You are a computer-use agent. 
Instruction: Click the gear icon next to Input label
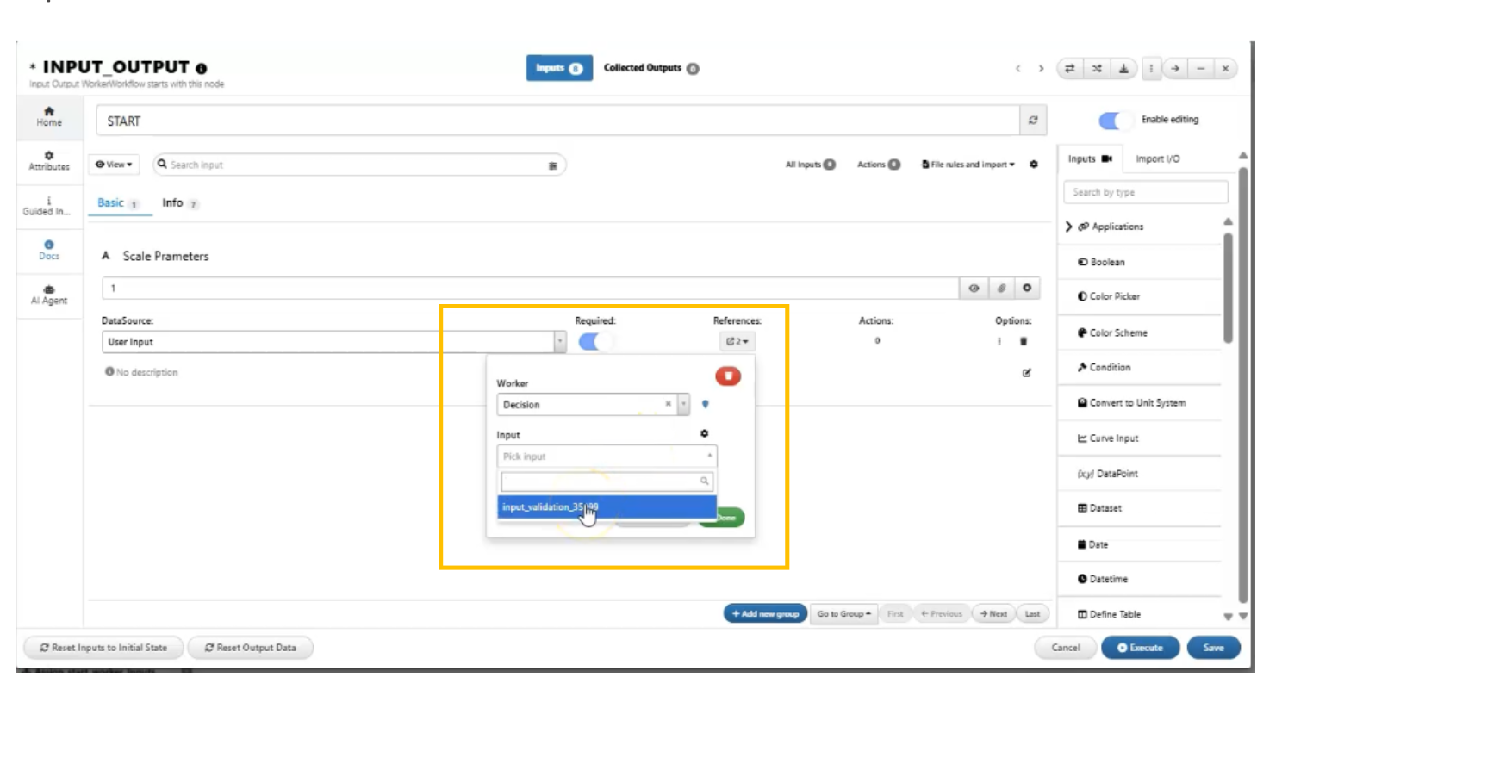point(704,434)
